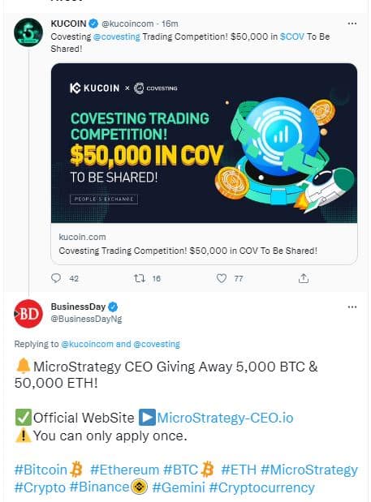
Task: Open the KuCoin profile avatar
Action: pos(28,32)
